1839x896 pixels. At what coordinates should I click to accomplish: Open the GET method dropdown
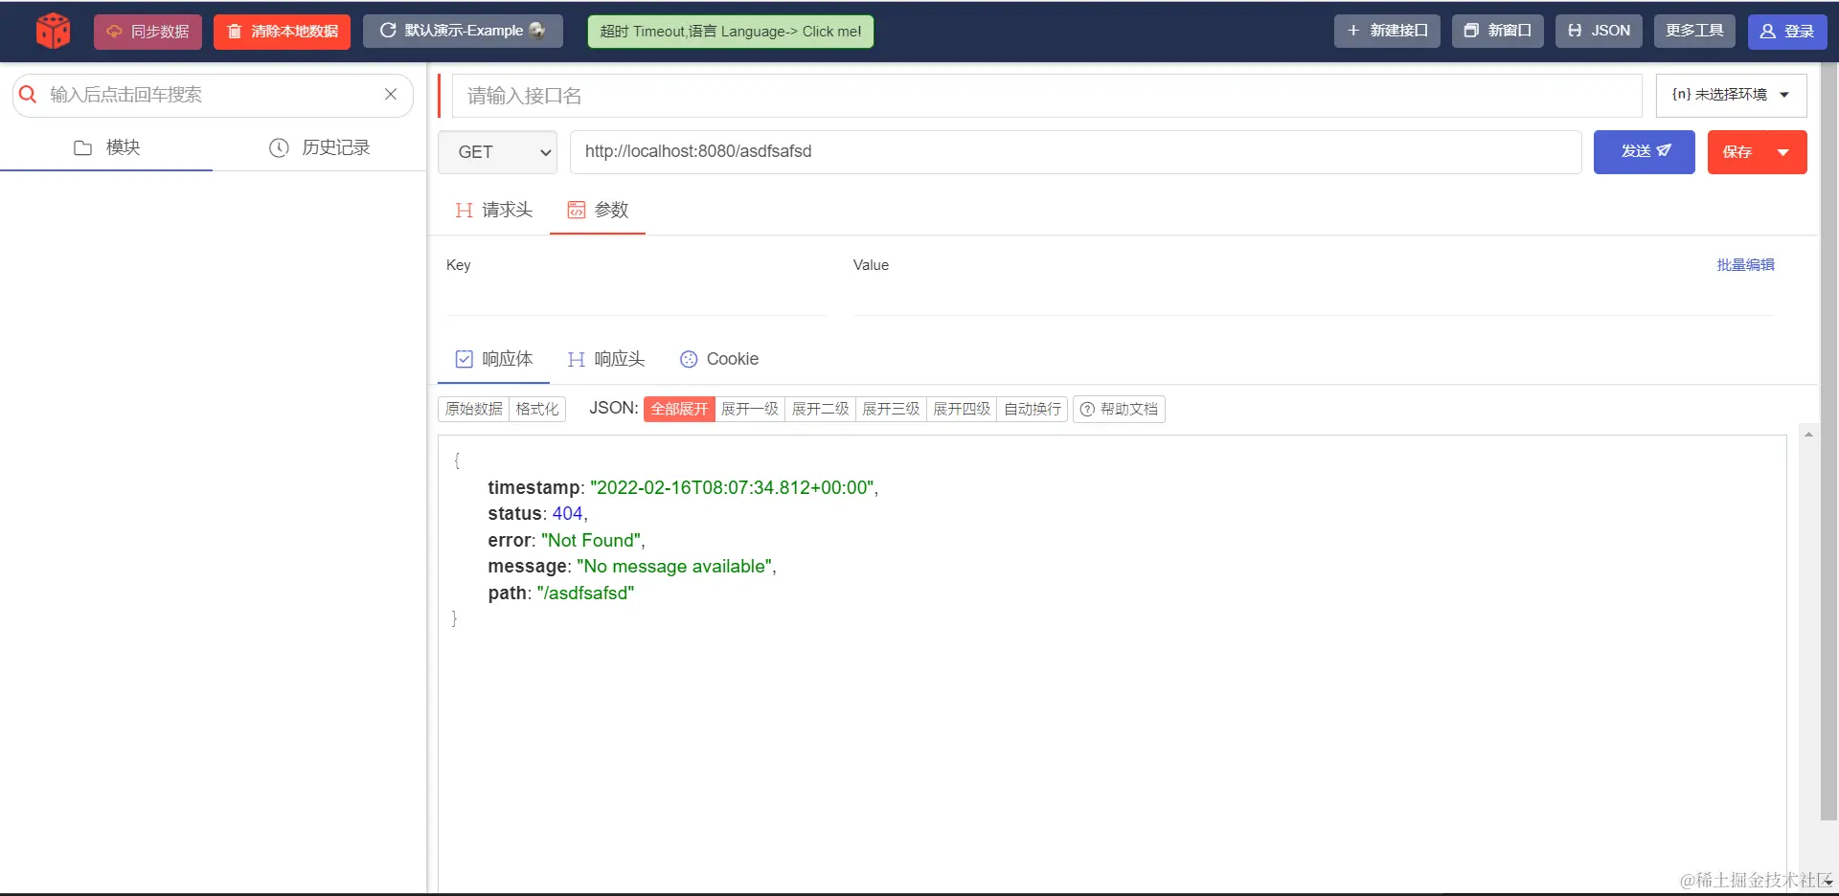point(497,152)
